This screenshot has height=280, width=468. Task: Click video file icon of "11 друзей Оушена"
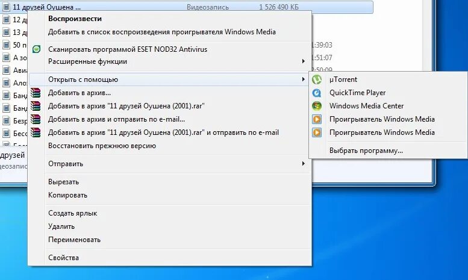[6, 7]
